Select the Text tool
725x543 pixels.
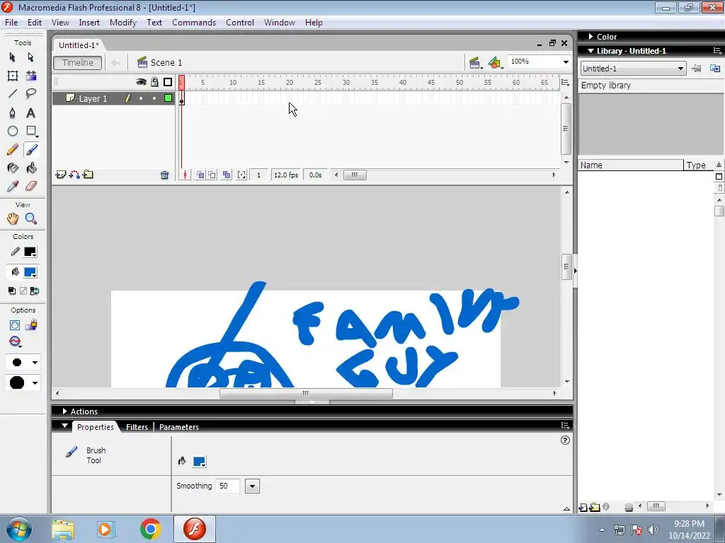coord(31,112)
